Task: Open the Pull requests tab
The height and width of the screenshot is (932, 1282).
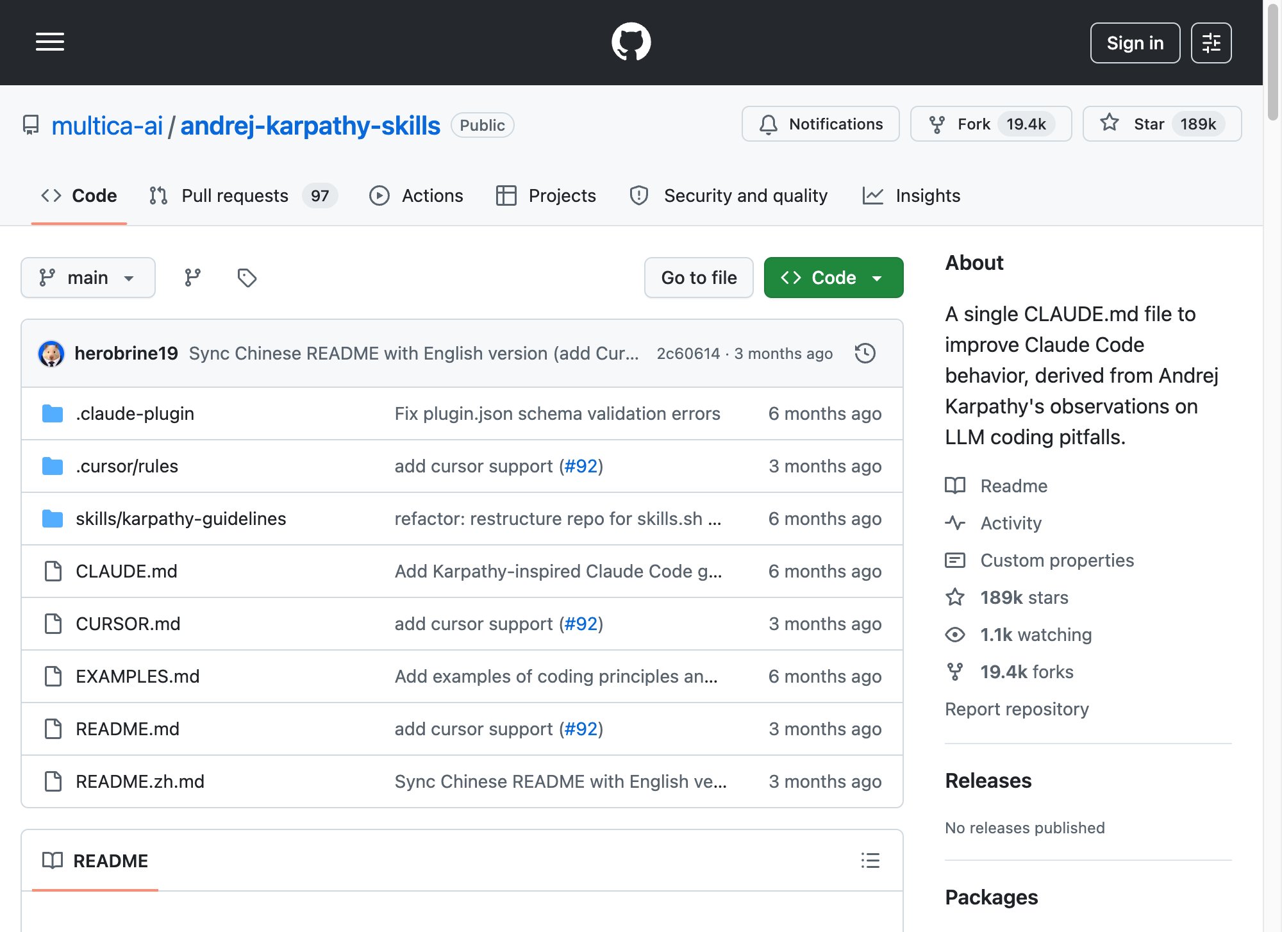Action: [x=243, y=196]
